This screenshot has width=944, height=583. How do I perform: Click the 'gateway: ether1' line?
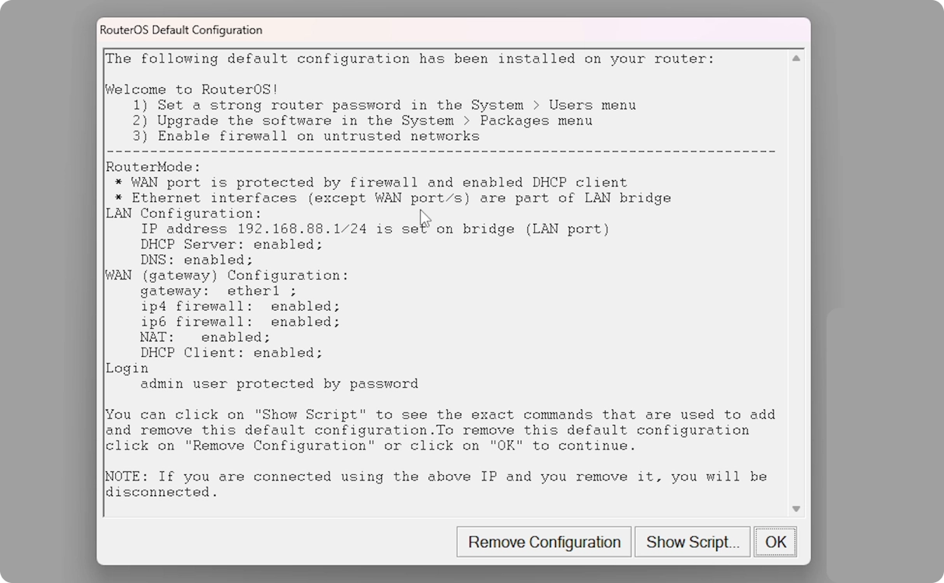click(218, 291)
